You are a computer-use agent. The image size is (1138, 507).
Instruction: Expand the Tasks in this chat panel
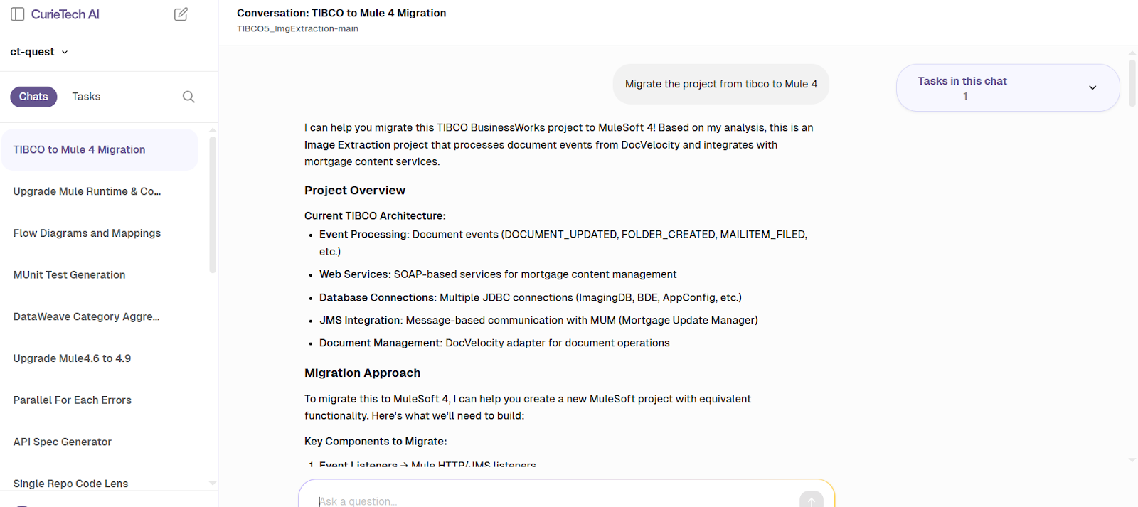(1093, 87)
